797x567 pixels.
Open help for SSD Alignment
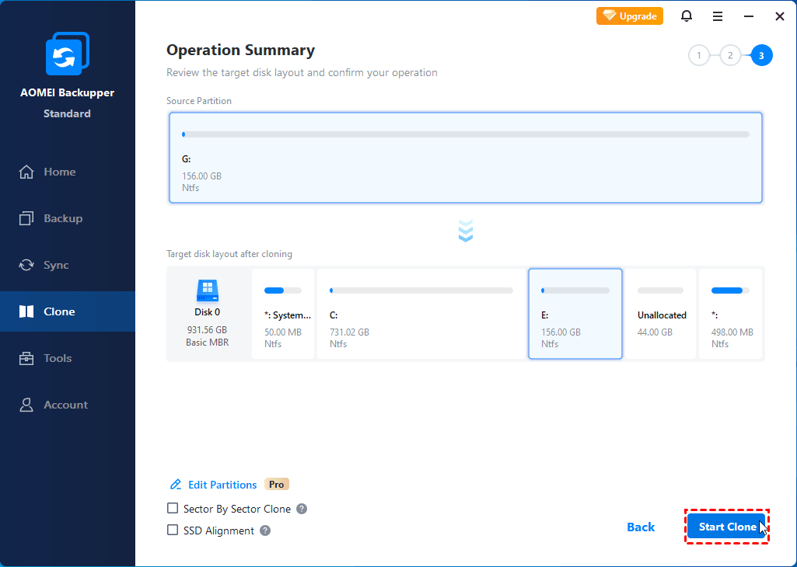[265, 530]
